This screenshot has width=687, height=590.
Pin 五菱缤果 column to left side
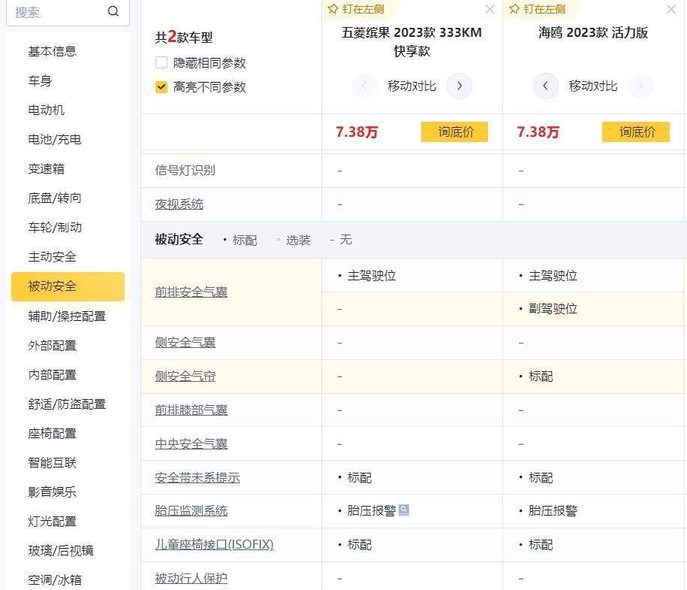tap(356, 9)
